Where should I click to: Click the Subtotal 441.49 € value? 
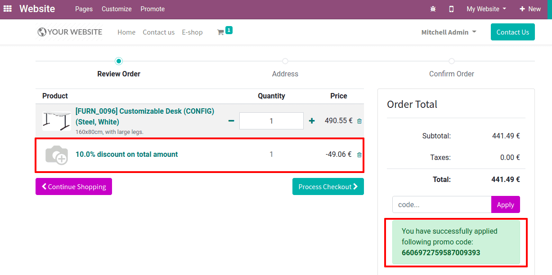click(506, 136)
